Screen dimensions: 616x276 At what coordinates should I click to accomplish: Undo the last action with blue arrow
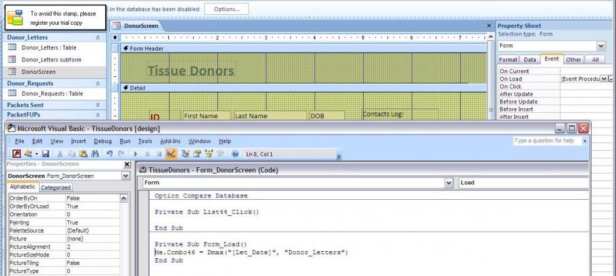click(x=110, y=154)
